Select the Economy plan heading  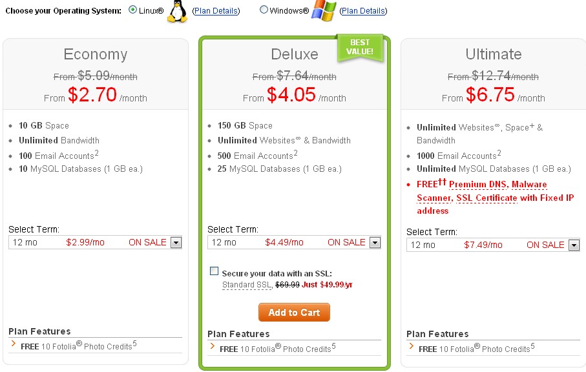click(96, 54)
